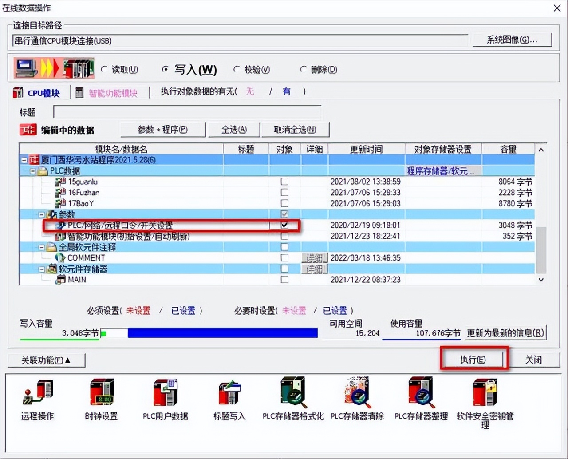The height and width of the screenshot is (459, 568).
Task: Check the 15guanlu program checkbox
Action: point(284,182)
